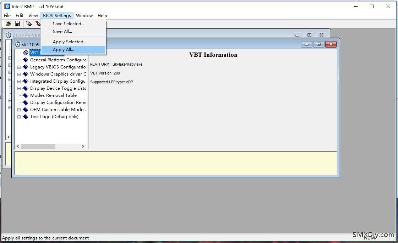Click the Display Configuration Removal book icon
Image resolution: width=398 pixels, height=243 pixels.
(x=25, y=103)
